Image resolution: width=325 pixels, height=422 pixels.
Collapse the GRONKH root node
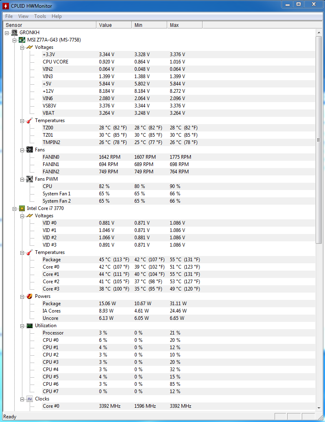click(7, 33)
